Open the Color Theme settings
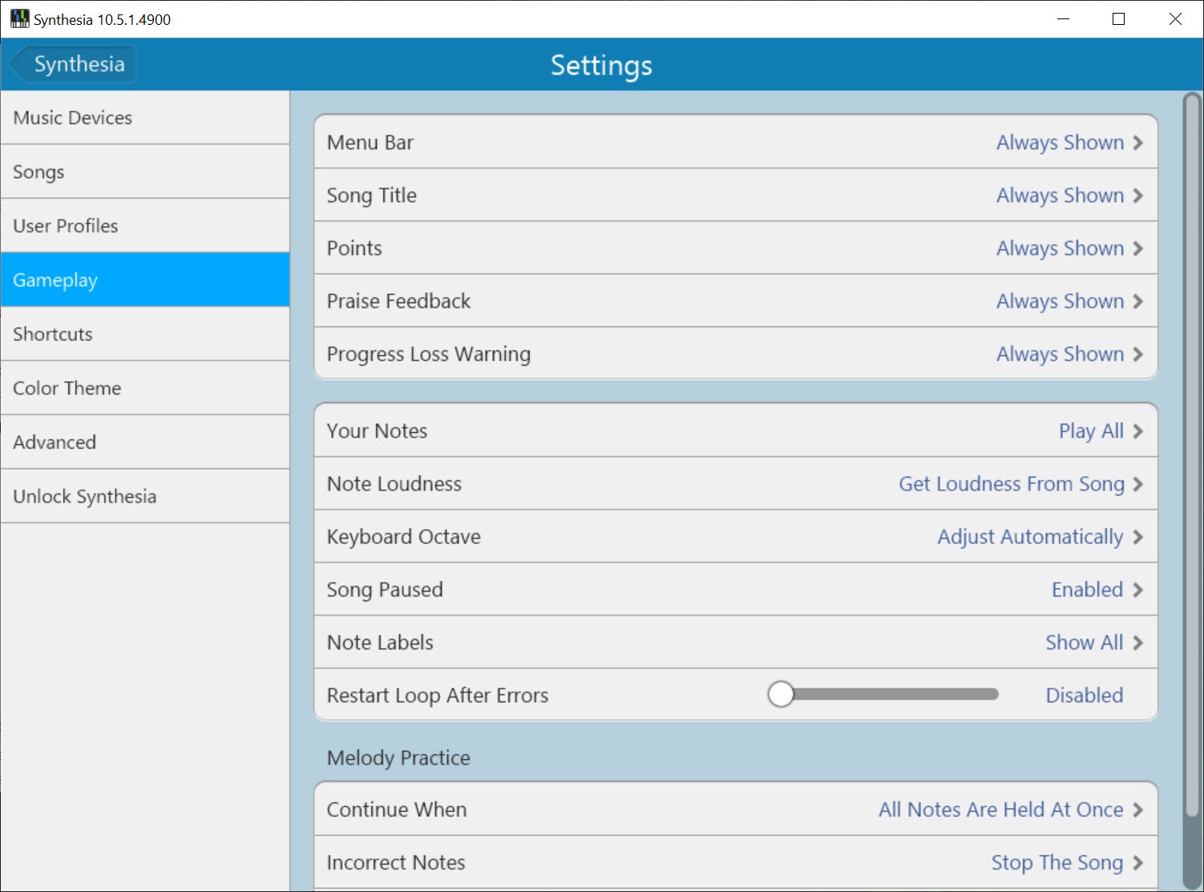This screenshot has width=1204, height=892. 145,388
